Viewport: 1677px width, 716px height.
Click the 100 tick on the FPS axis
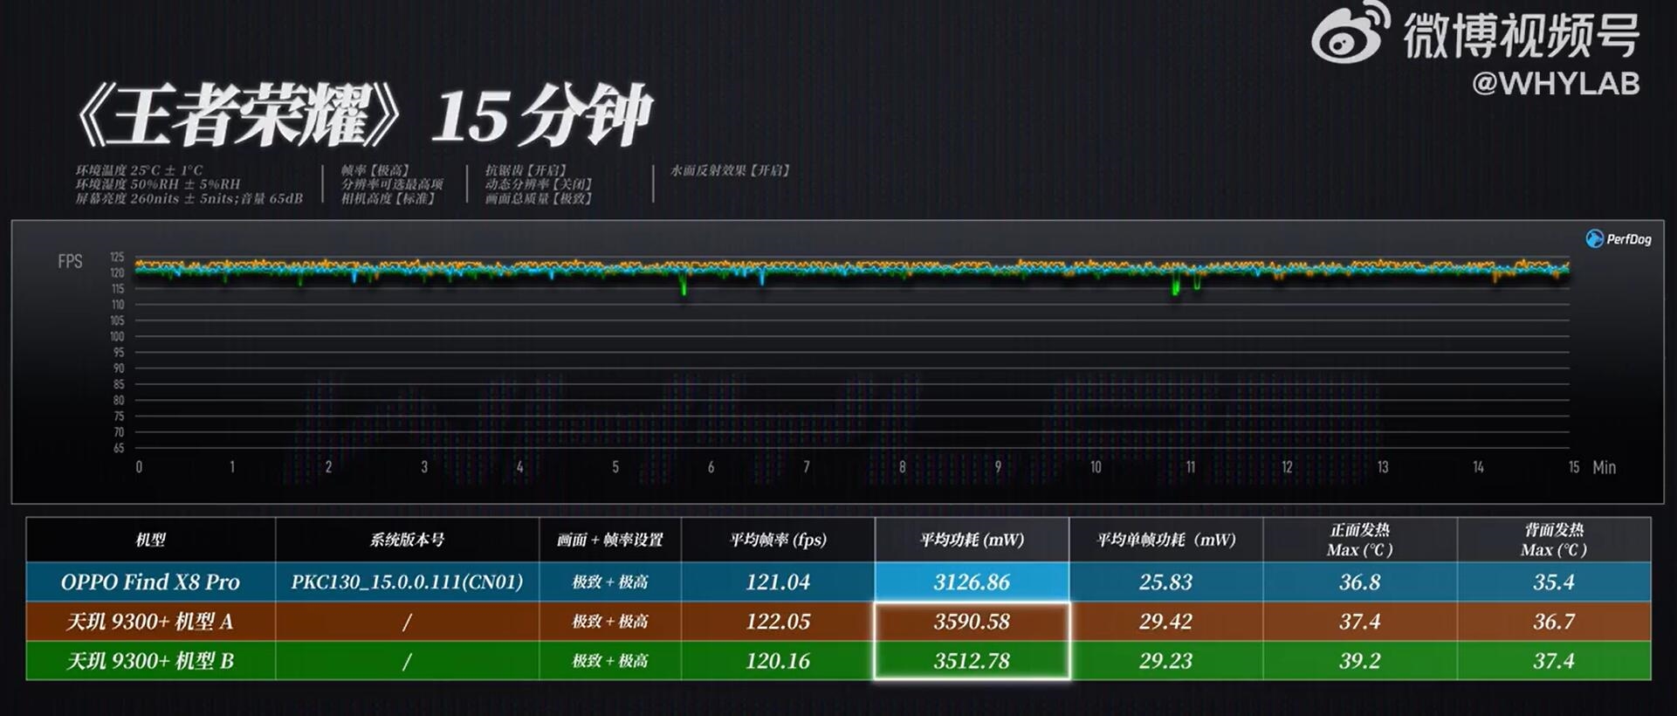click(117, 337)
